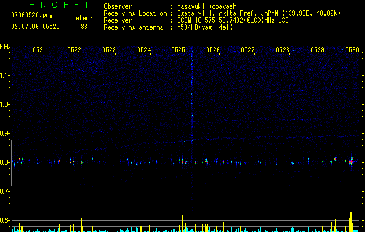365x232 pixels.
Task: Click the gray frequency range bar beside 0.8
Action: pyautogui.click(x=11, y=162)
